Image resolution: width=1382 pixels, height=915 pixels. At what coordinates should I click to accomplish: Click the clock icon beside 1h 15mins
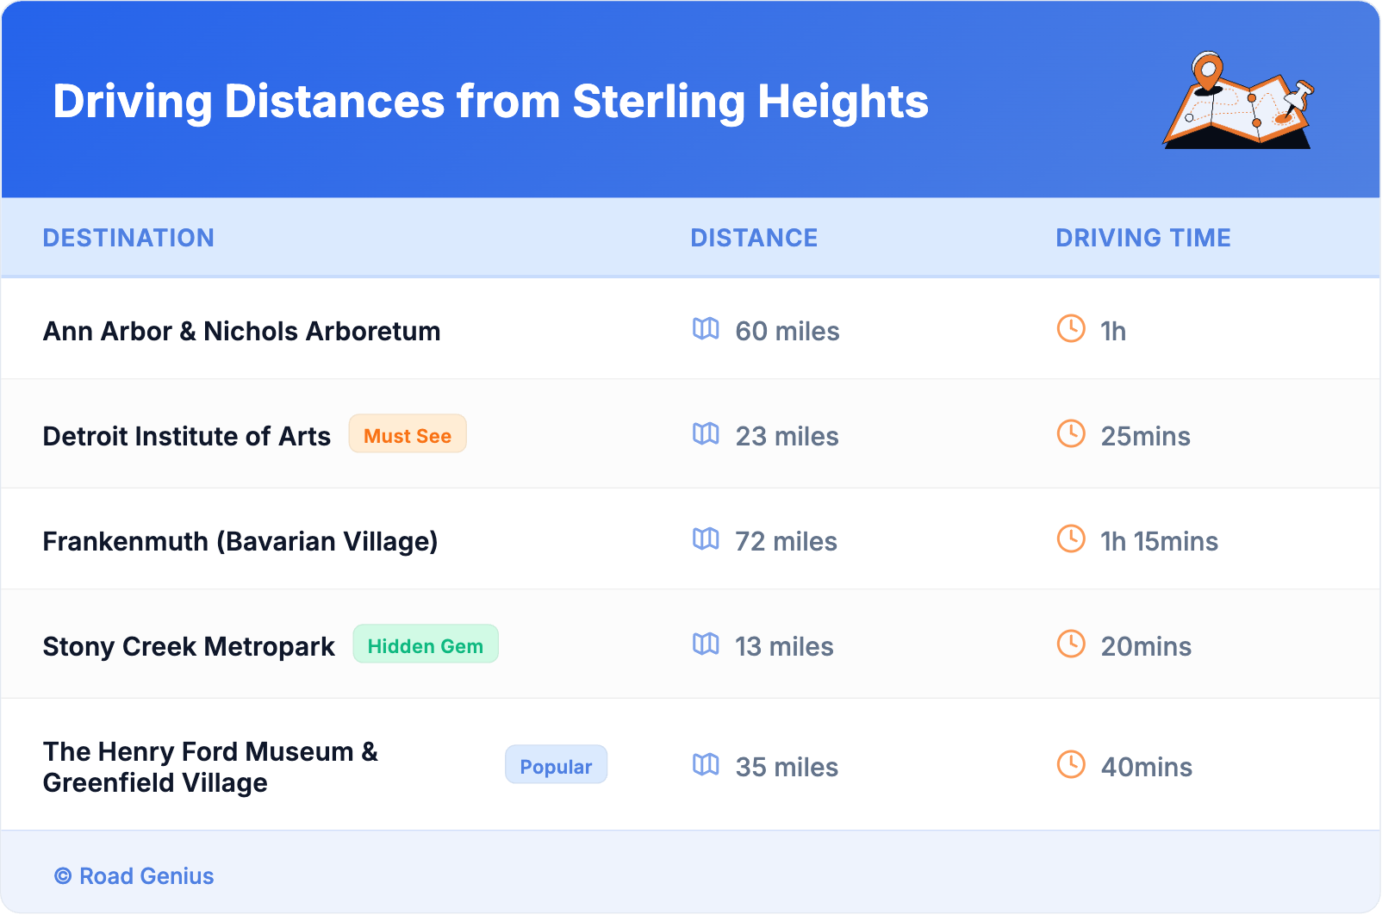coord(1071,538)
